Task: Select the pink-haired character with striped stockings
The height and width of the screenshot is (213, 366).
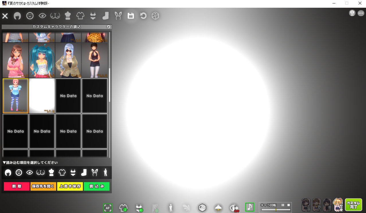Action: tap(15, 96)
